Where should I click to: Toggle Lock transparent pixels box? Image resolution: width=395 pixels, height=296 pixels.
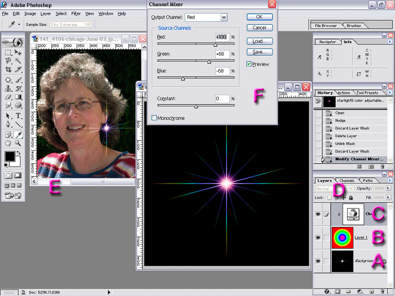[329, 198]
